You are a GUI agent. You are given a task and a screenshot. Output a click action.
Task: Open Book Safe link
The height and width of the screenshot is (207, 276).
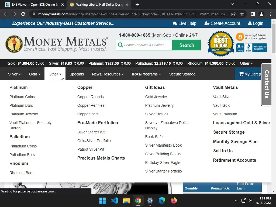[x=154, y=137]
